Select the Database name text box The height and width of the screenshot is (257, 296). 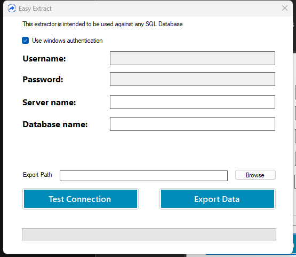point(193,124)
